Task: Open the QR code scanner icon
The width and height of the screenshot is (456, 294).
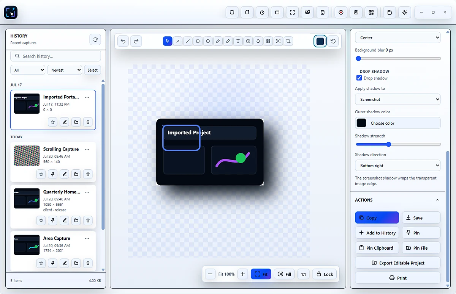Action: click(371, 13)
